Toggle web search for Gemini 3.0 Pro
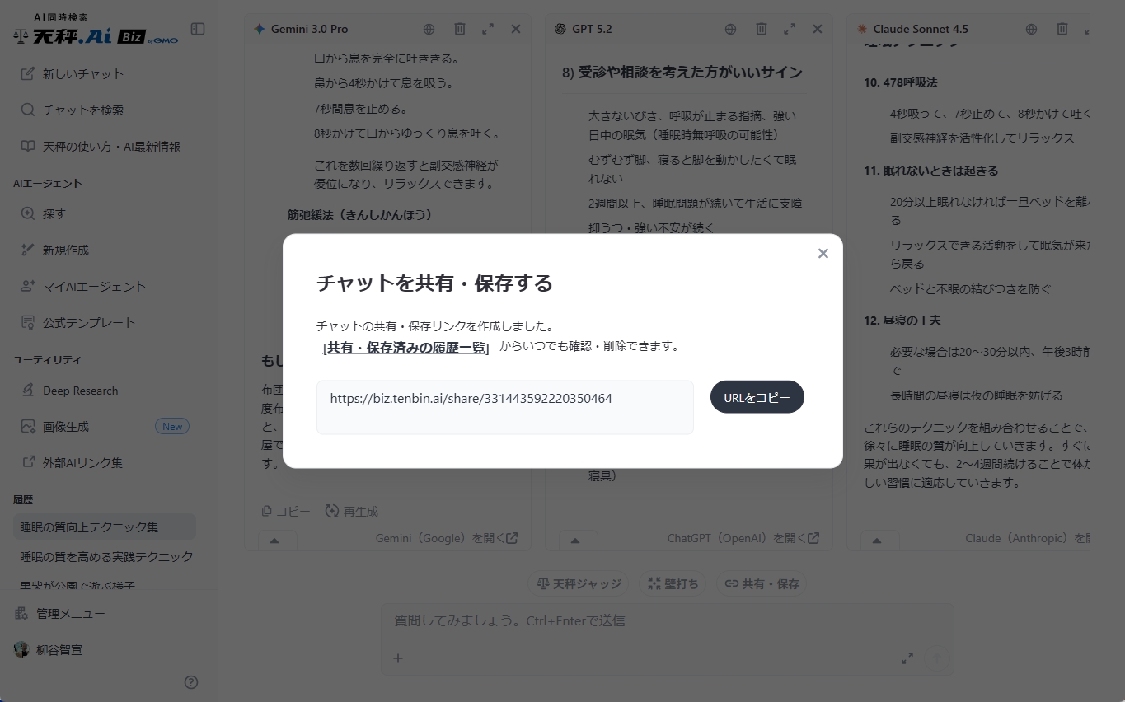 point(429,28)
